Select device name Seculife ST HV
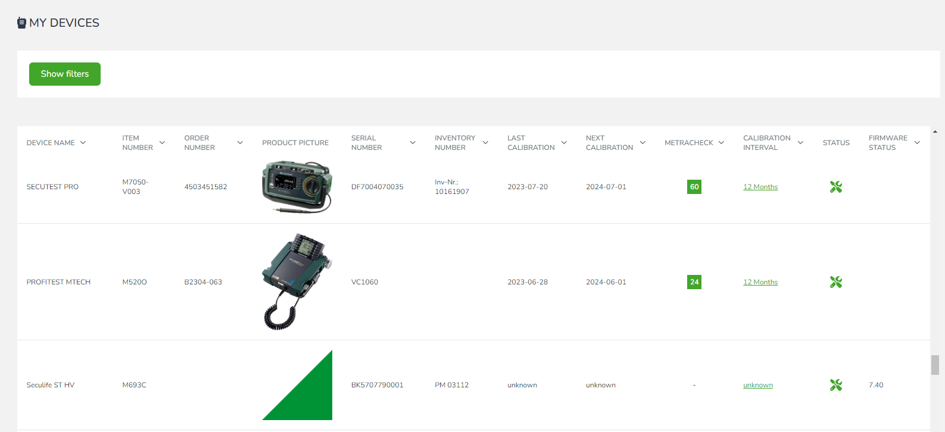Screen dimensions: 945x432 point(51,385)
